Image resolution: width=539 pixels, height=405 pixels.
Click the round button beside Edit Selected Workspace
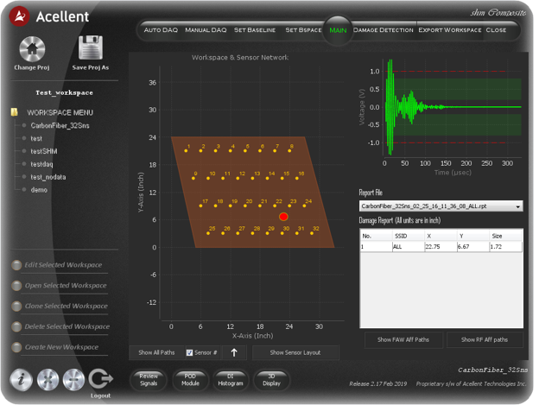(16, 265)
